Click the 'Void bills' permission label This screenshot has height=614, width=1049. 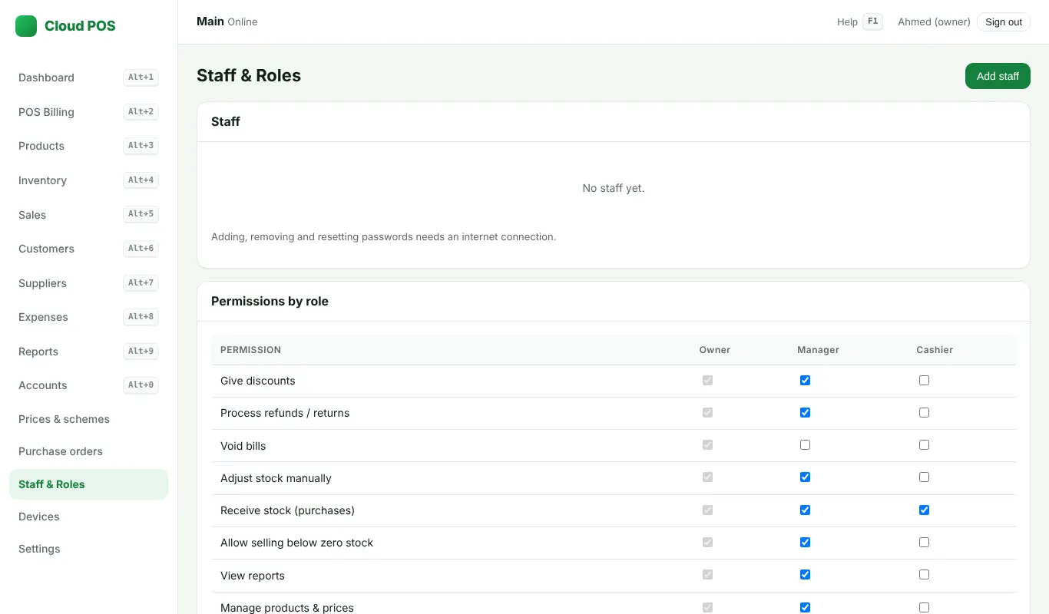(243, 446)
